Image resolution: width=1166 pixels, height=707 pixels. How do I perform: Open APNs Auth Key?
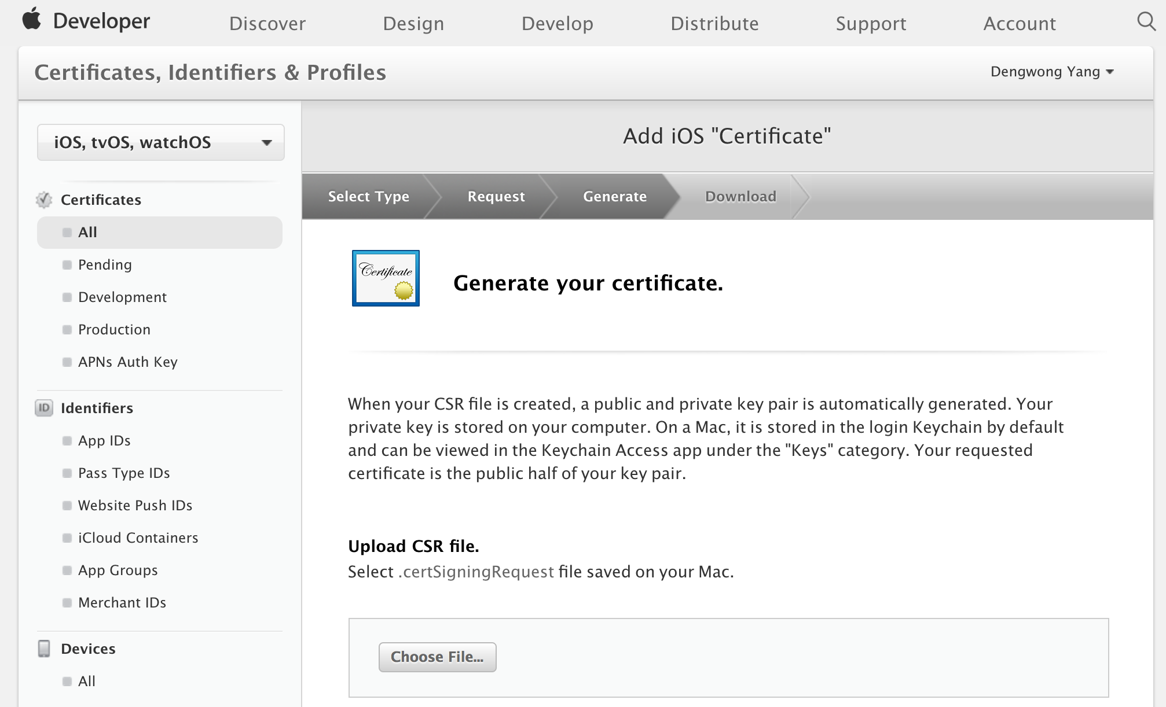pyautogui.click(x=127, y=362)
